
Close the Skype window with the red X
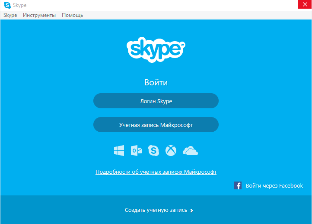(x=305, y=4)
